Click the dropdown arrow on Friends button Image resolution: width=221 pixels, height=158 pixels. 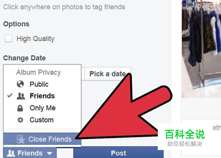pyautogui.click(x=50, y=153)
